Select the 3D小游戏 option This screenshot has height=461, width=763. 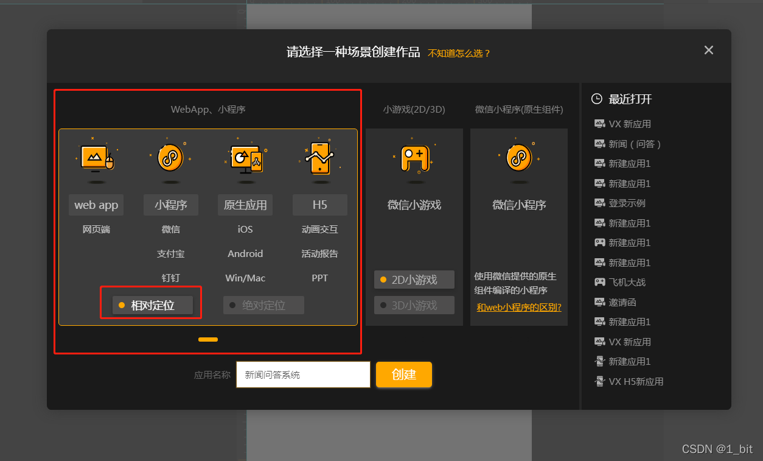(x=414, y=305)
